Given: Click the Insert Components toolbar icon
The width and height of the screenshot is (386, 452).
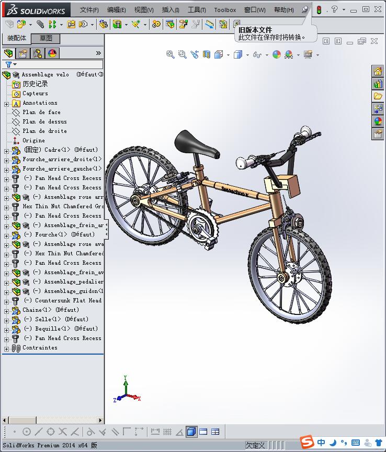Looking at the screenshot, I should coord(21,24).
